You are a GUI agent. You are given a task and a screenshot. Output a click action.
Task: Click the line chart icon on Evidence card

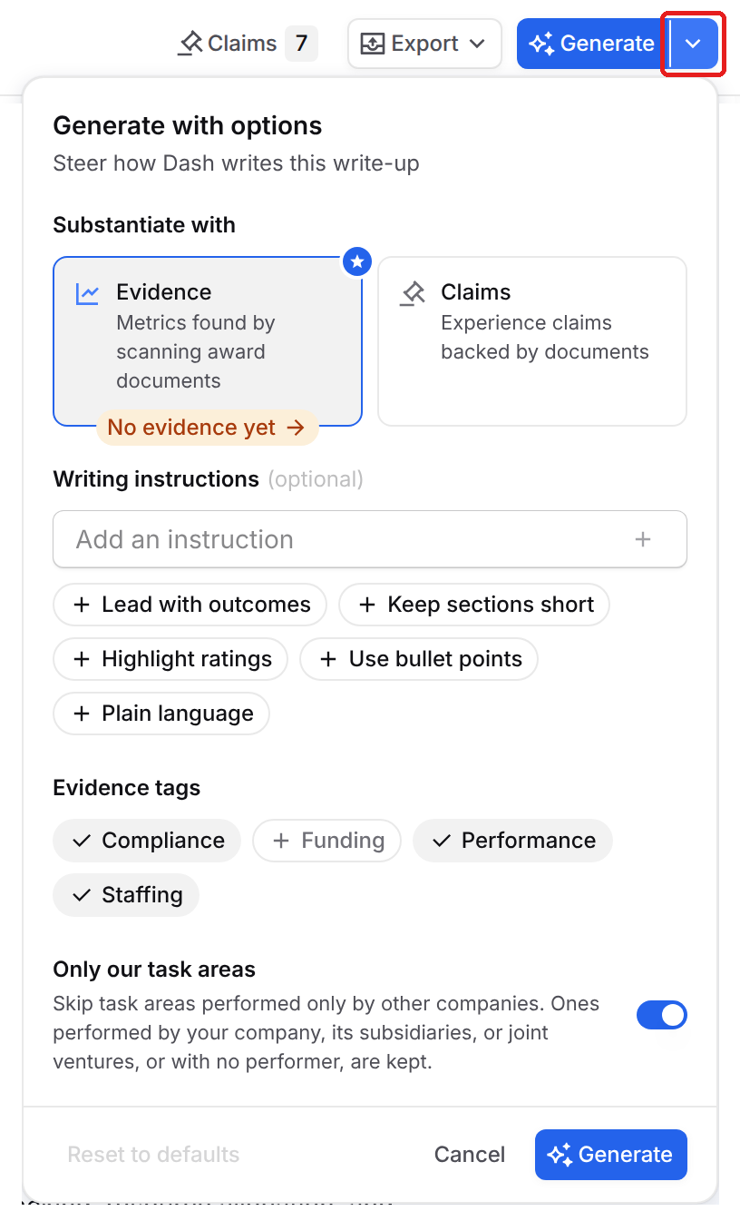88,293
